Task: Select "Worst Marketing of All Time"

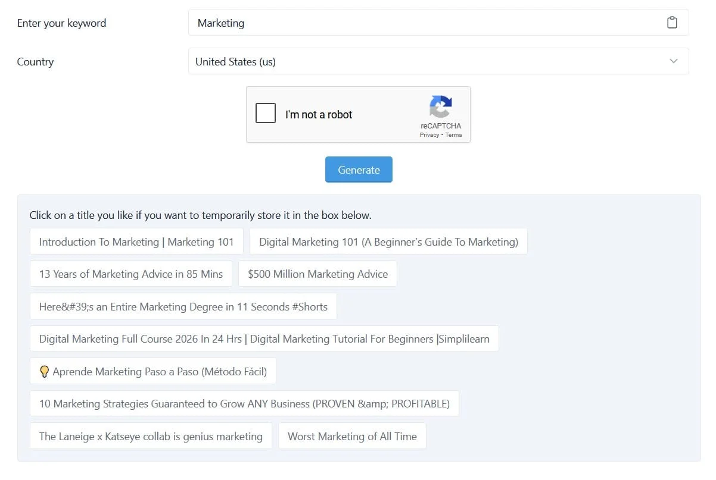Action: click(352, 436)
